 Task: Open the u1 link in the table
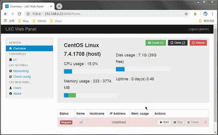click(81, 122)
